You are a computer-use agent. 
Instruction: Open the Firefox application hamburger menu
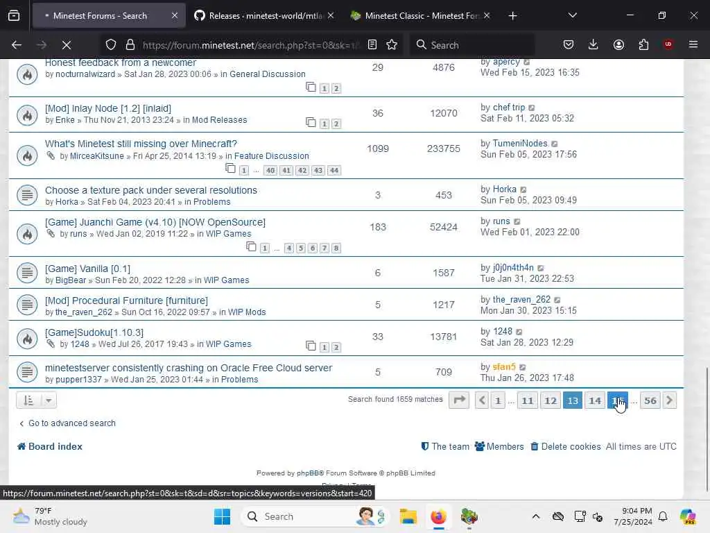coord(693,45)
